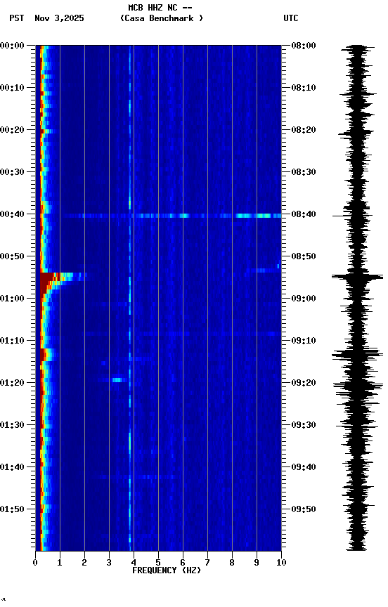Click the frequency axis tick 1

point(60,563)
